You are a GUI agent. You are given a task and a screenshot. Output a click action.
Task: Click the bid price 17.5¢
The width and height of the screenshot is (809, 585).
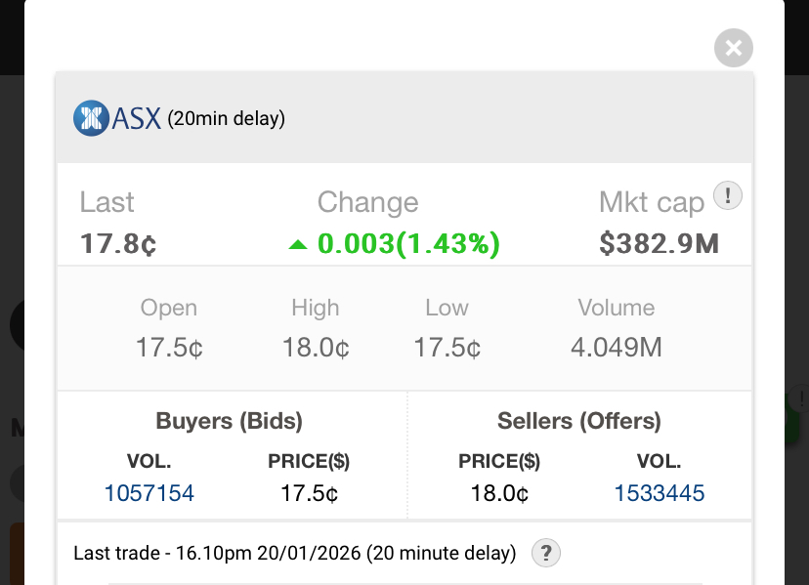(309, 493)
